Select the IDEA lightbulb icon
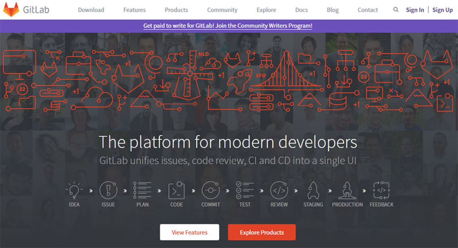 click(x=74, y=190)
